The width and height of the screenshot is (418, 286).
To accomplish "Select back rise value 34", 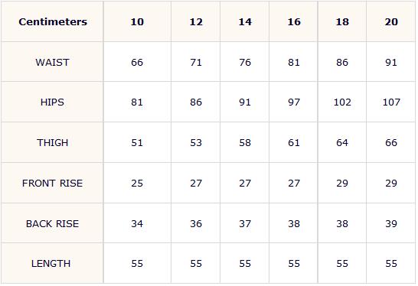I will click(137, 224).
